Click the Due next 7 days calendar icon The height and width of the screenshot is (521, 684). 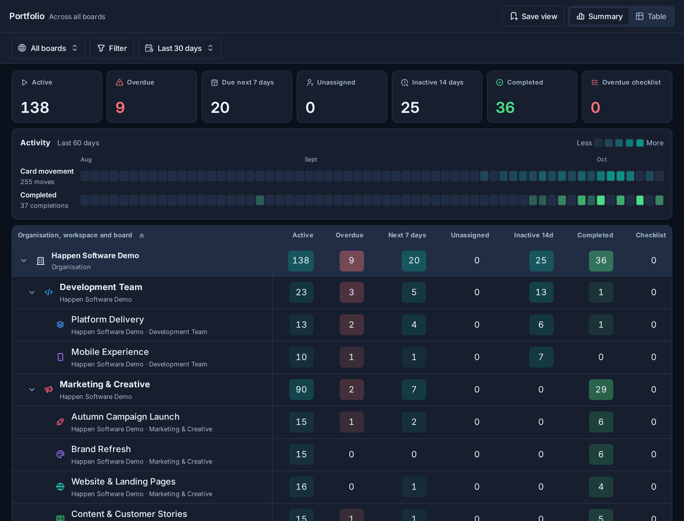[x=214, y=82]
